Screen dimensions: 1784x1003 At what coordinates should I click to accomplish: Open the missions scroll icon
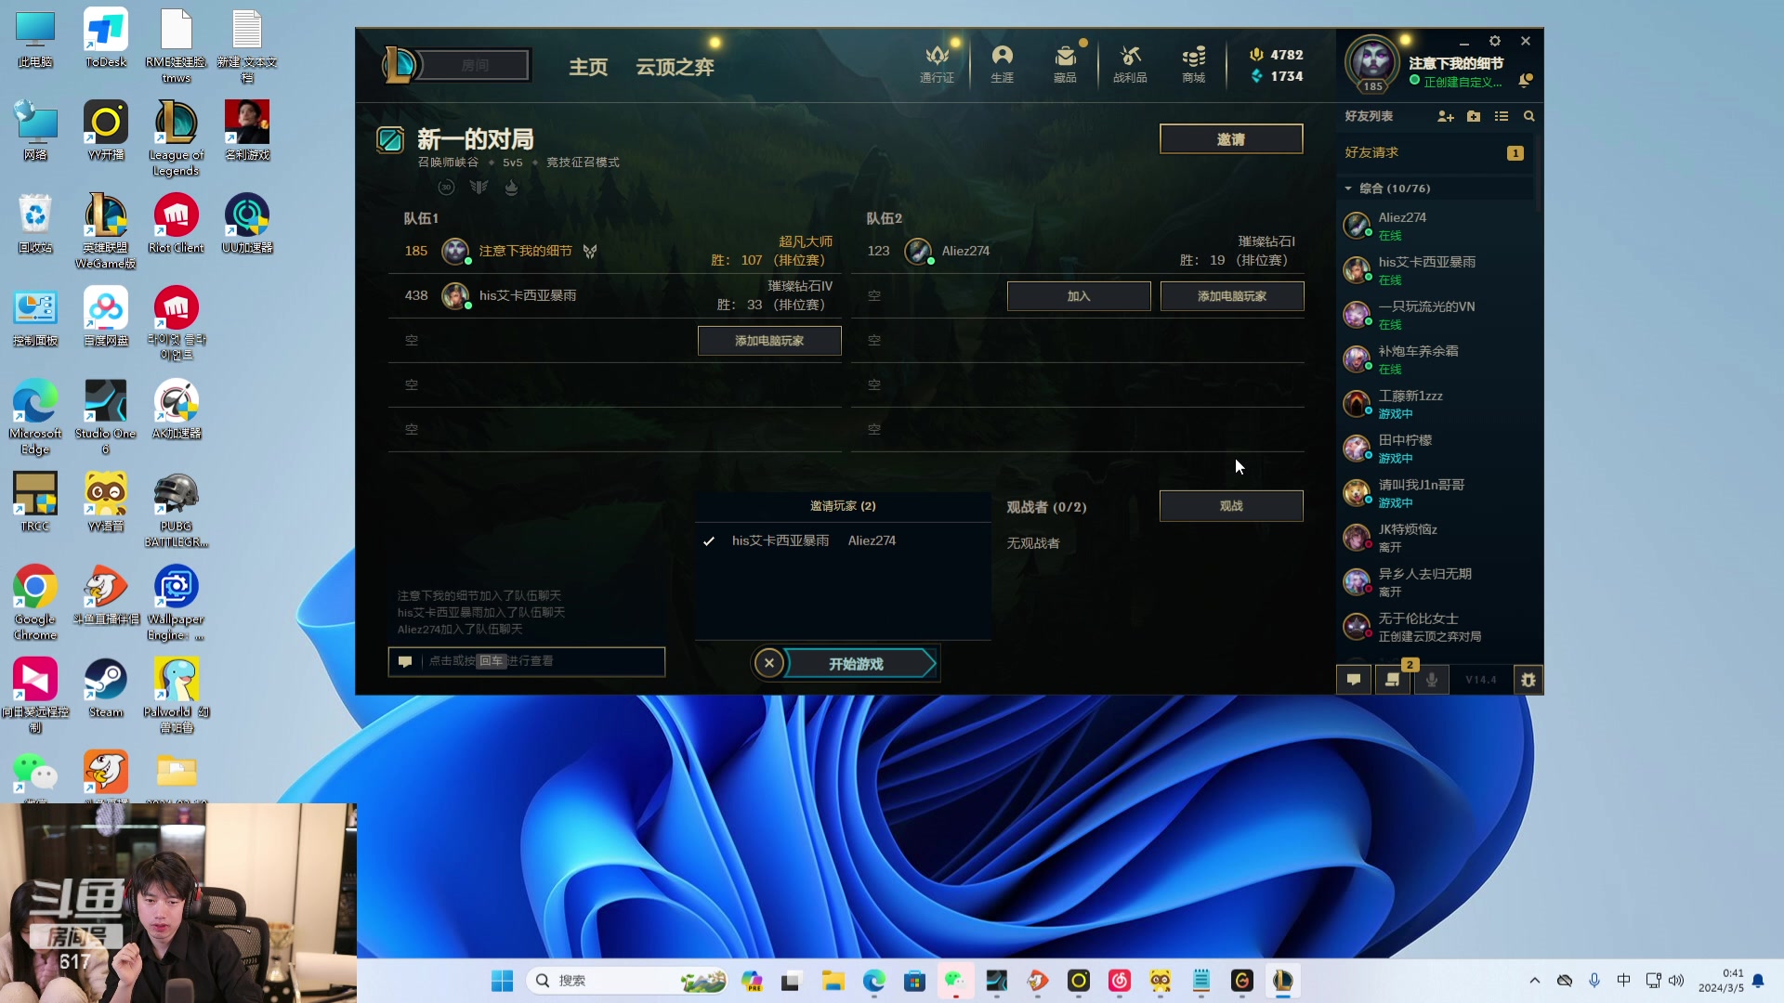pyautogui.click(x=1392, y=680)
